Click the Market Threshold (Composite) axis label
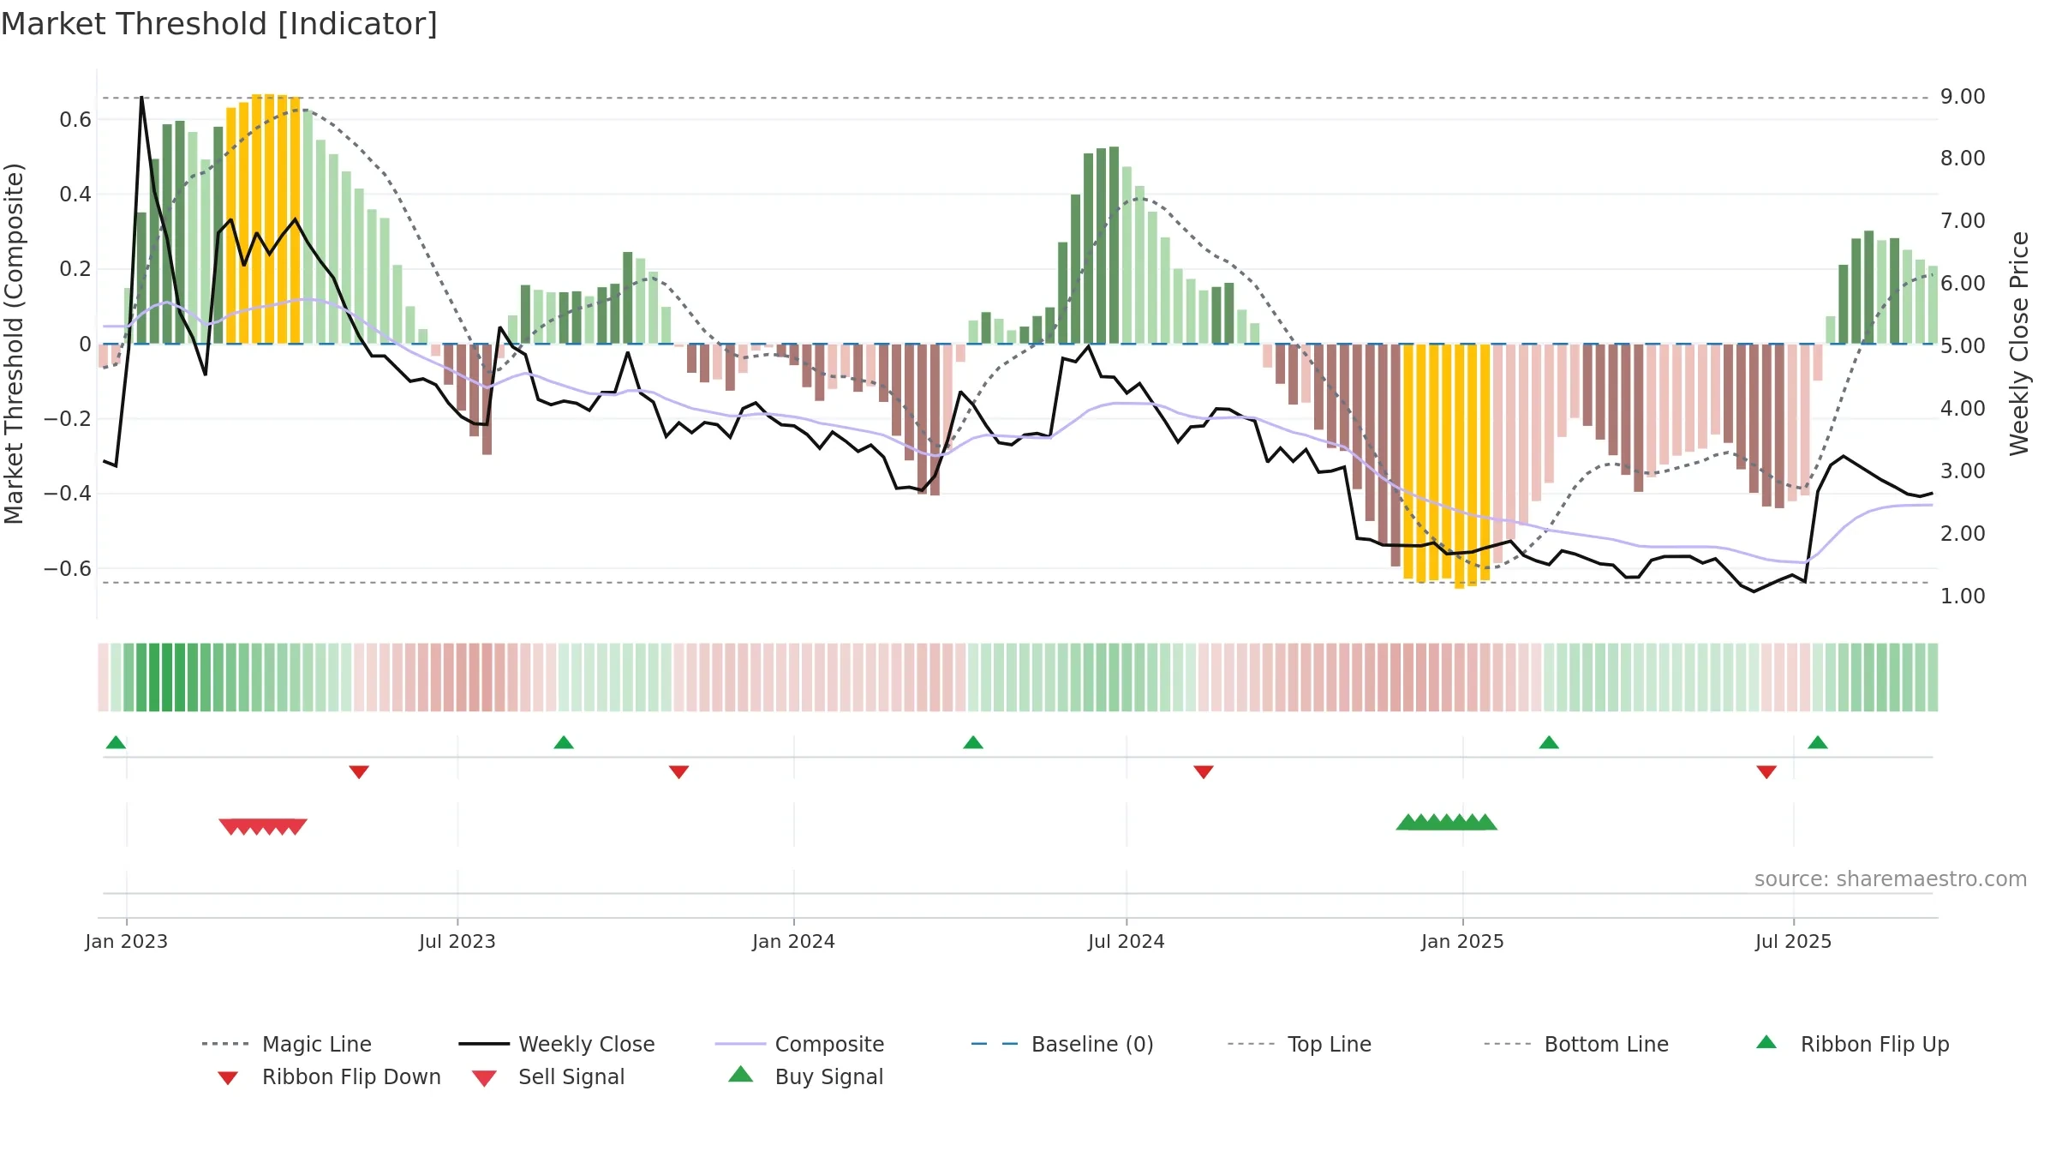 (x=14, y=343)
